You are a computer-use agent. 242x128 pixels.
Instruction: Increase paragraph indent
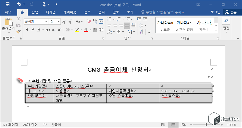[x=145, y=19]
